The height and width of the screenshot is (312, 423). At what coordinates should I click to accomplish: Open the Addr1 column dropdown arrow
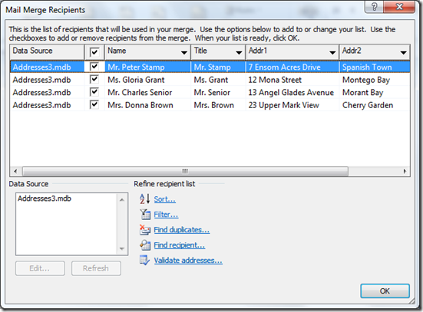click(x=332, y=53)
